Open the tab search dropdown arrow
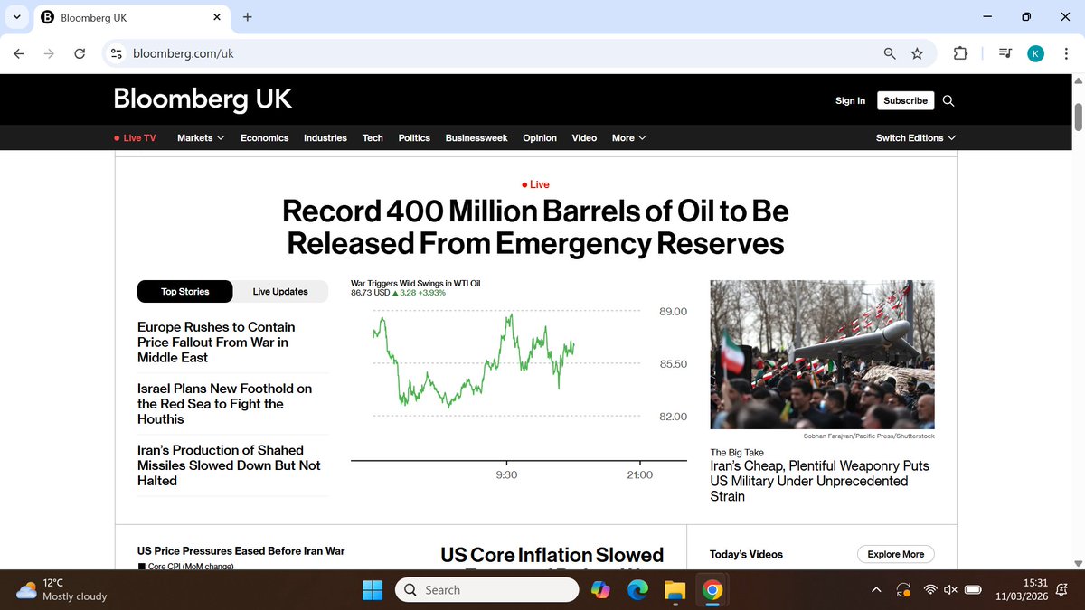Image resolution: width=1085 pixels, height=610 pixels. (16, 17)
